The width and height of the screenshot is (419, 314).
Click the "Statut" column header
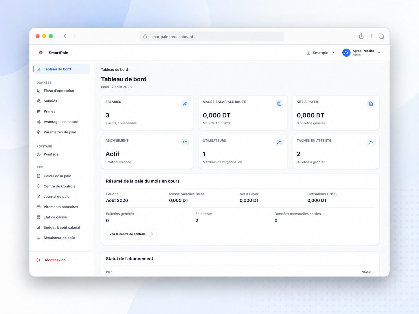(x=366, y=272)
